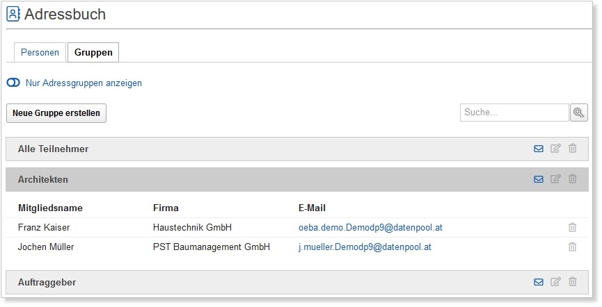The height and width of the screenshot is (307, 602).
Task: Remove Franz Kaiser from the group
Action: click(x=572, y=228)
